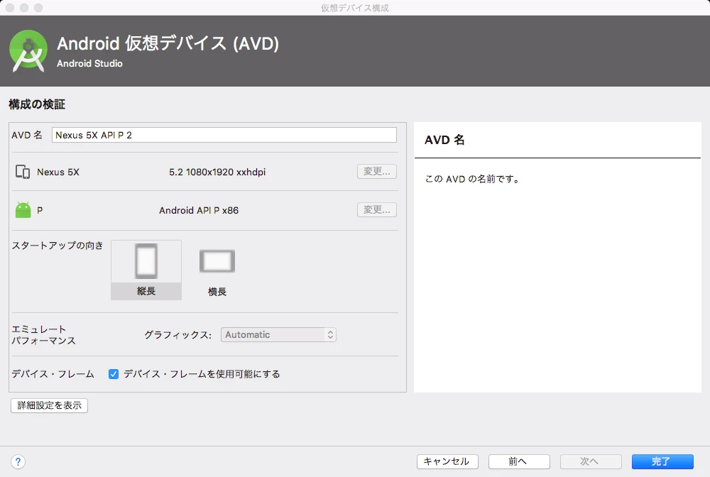The image size is (710, 477).
Task: Open the グラフィックス Automatic dropdown
Action: 278,334
